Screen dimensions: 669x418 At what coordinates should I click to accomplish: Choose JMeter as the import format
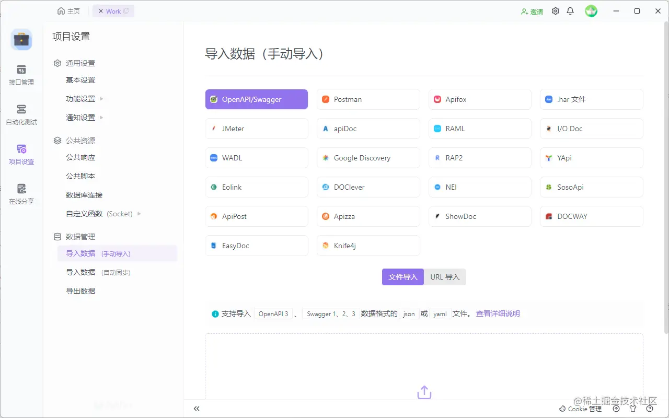click(x=257, y=129)
